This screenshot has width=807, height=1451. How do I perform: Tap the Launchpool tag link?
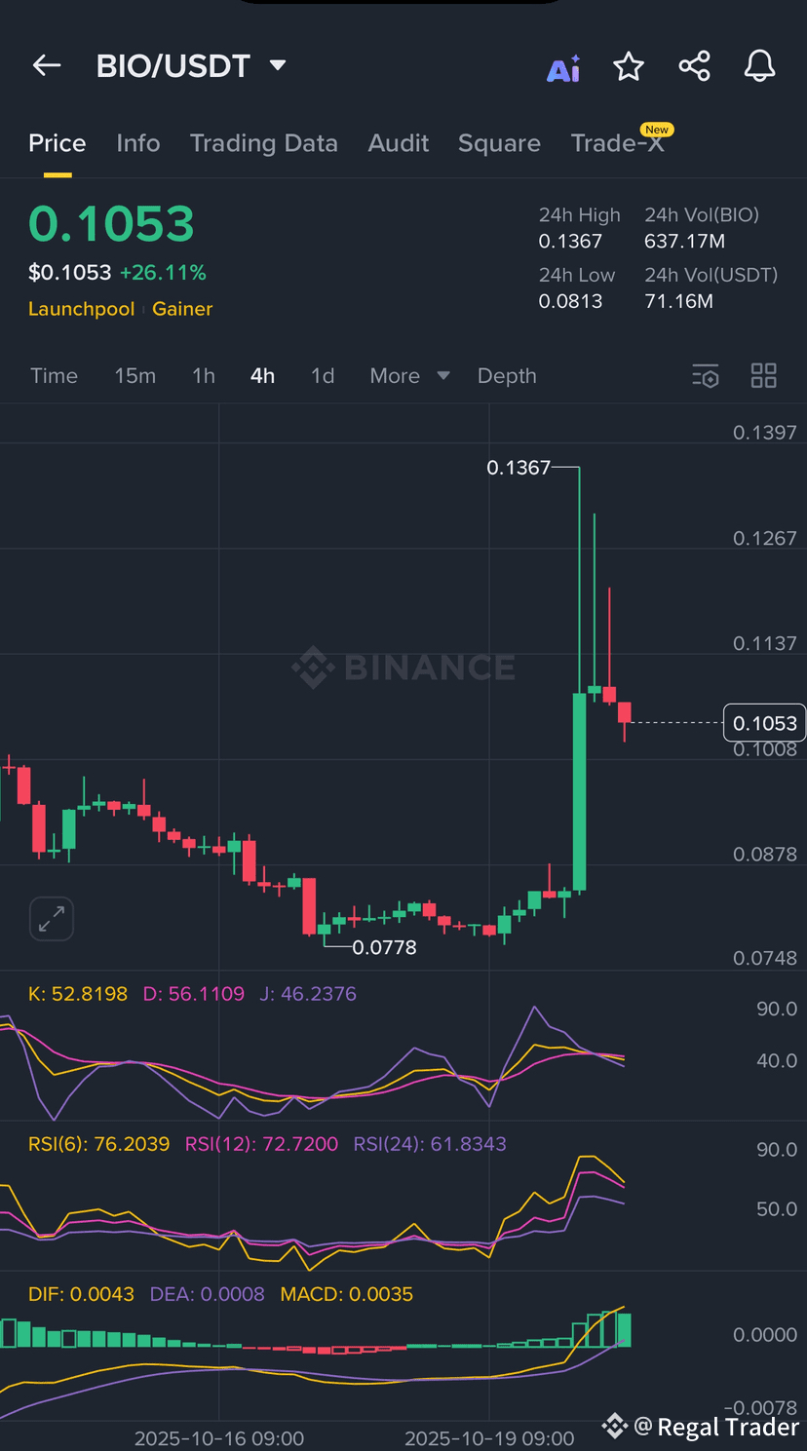point(81,309)
